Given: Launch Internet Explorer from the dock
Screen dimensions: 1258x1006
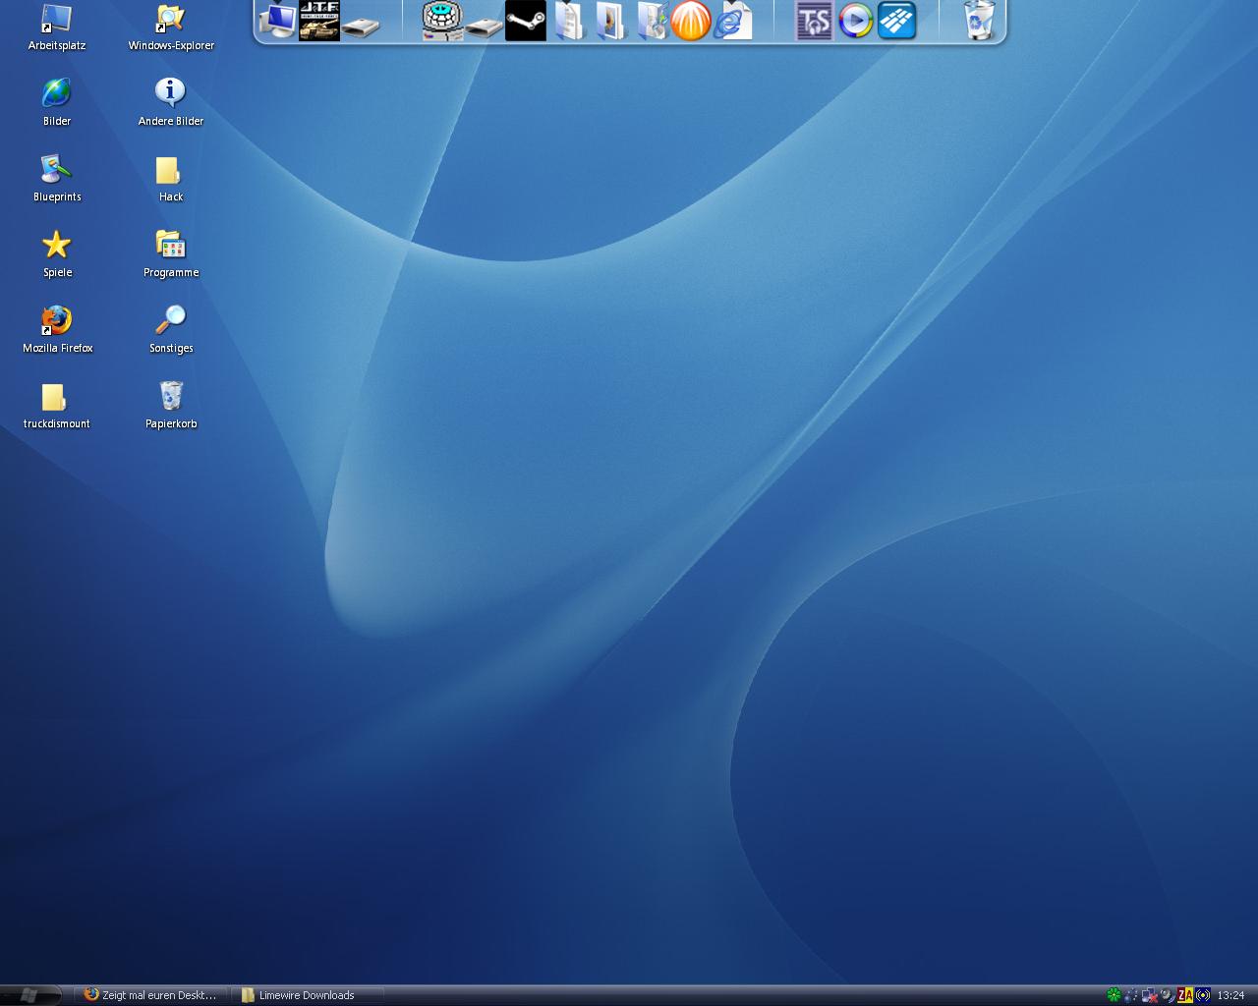Looking at the screenshot, I should [x=732, y=21].
